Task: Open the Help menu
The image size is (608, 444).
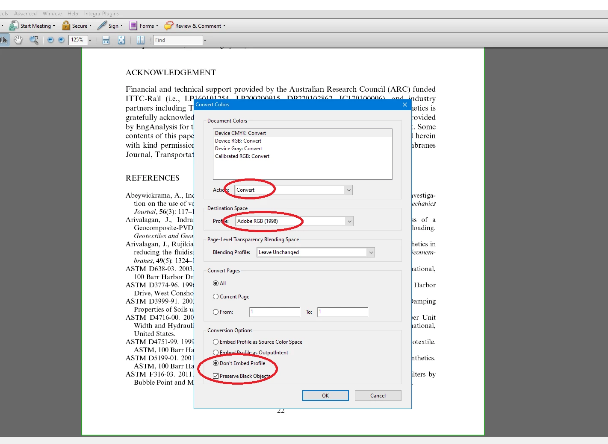Action: pyautogui.click(x=73, y=14)
